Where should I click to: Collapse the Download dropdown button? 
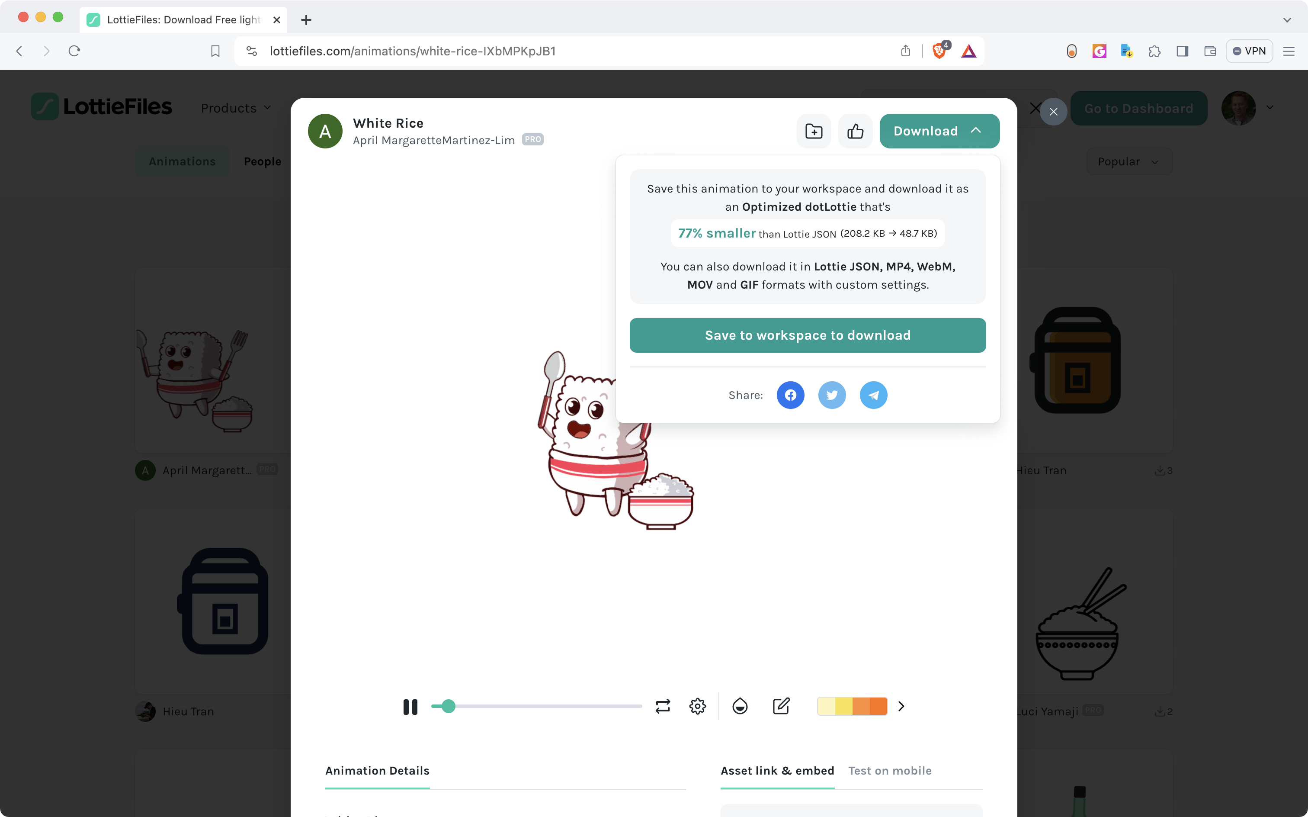point(939,131)
